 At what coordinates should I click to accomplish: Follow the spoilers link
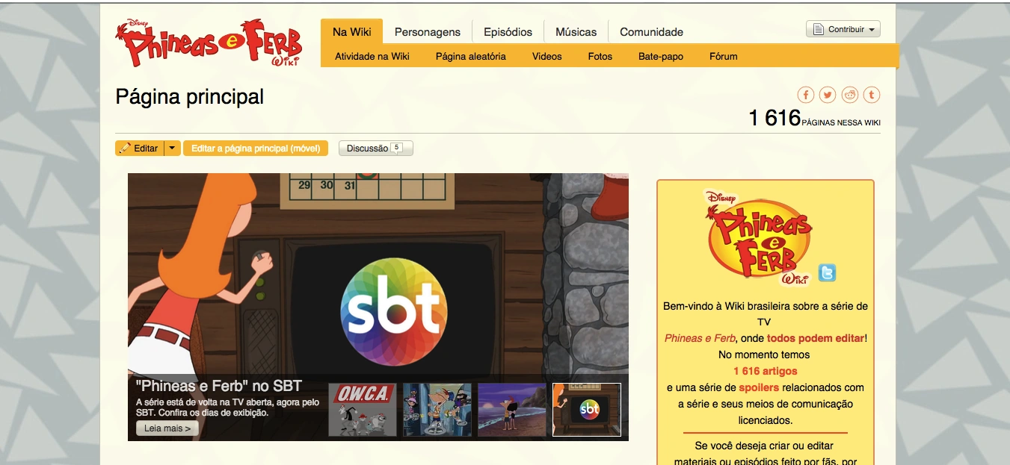coord(759,387)
